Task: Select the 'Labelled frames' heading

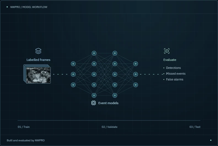Action: [38, 60]
